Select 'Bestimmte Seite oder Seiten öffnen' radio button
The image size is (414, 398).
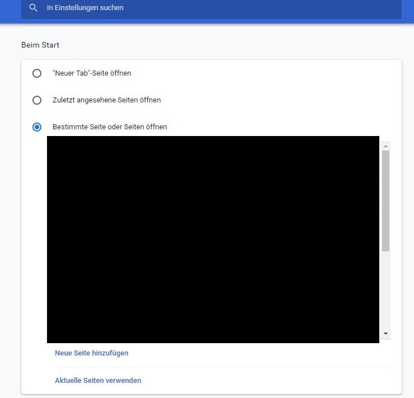click(37, 127)
